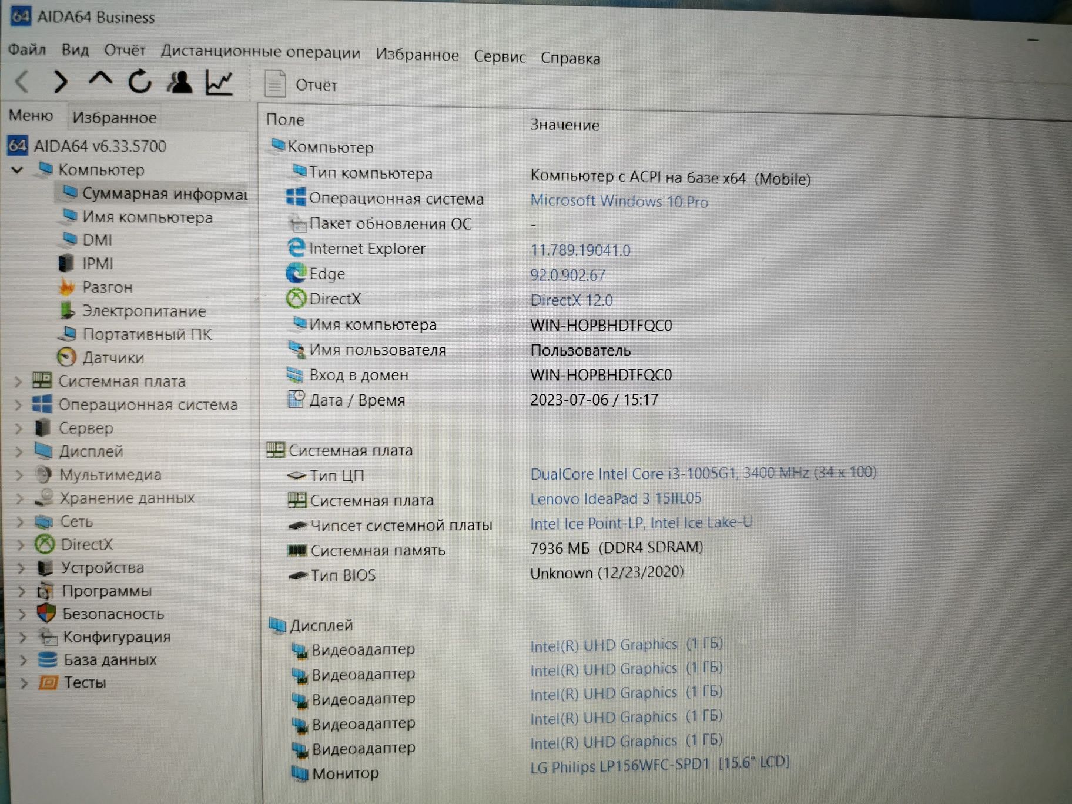This screenshot has width=1072, height=804.
Task: Click the Системная память RAM icon
Action: point(297,551)
